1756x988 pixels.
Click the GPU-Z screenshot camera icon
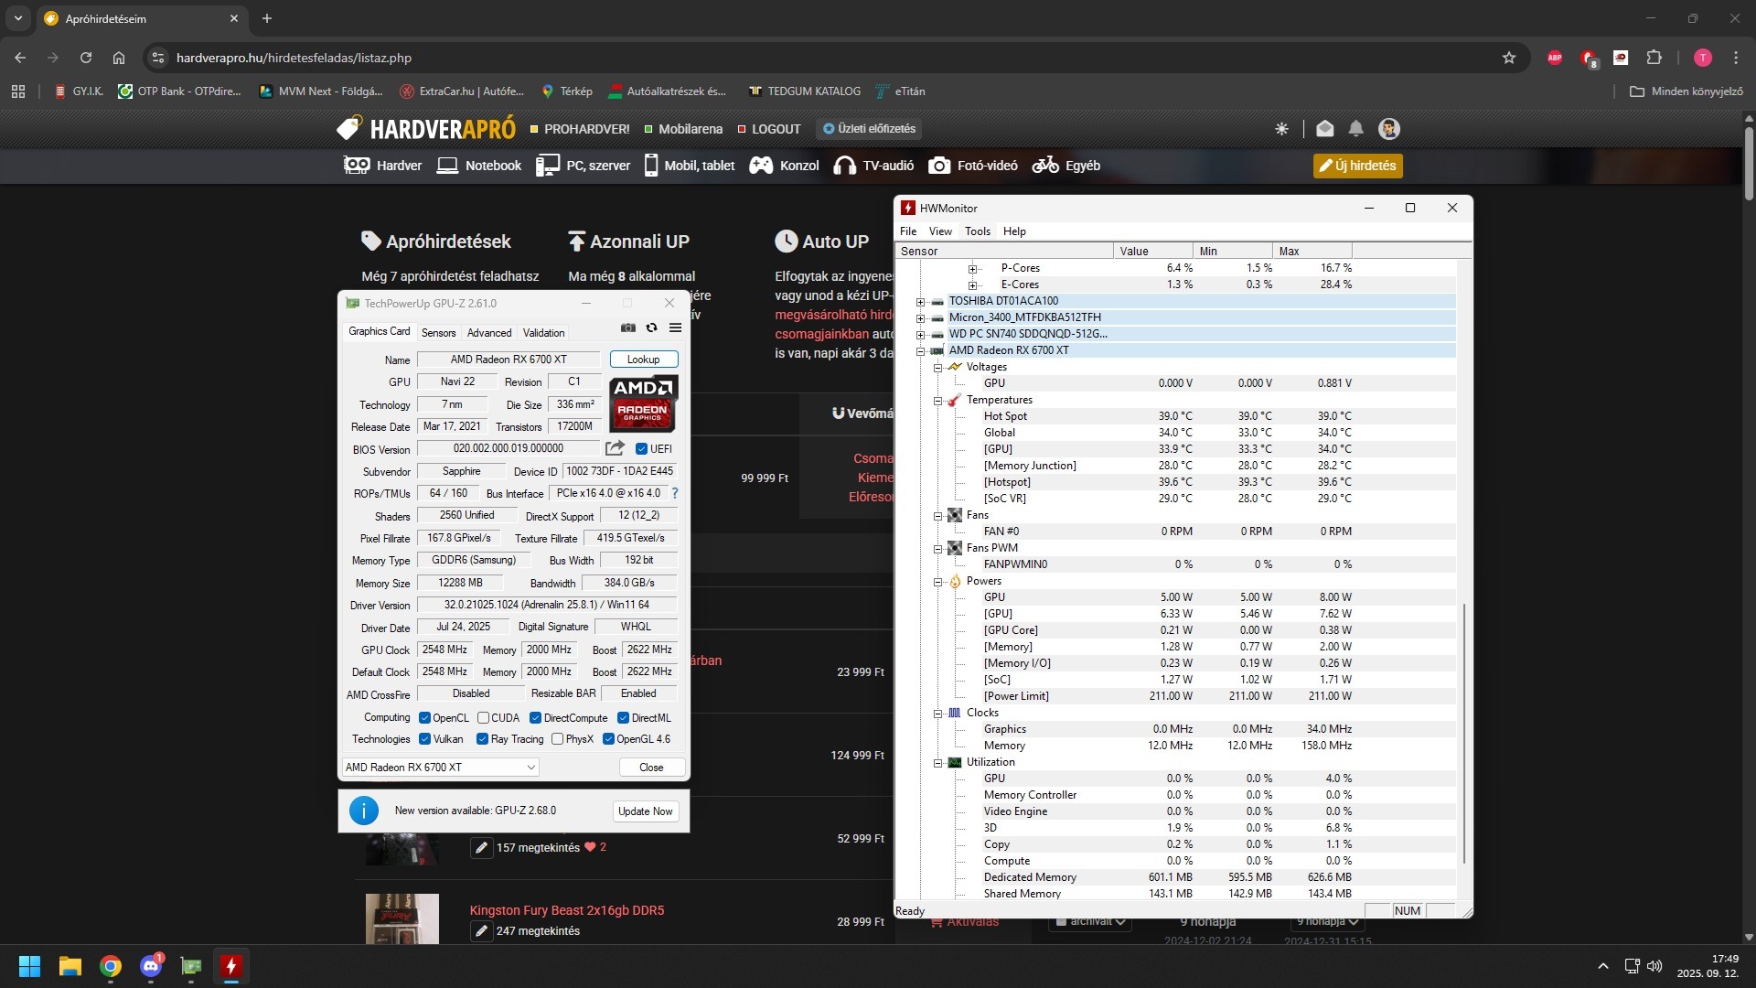pyautogui.click(x=627, y=328)
